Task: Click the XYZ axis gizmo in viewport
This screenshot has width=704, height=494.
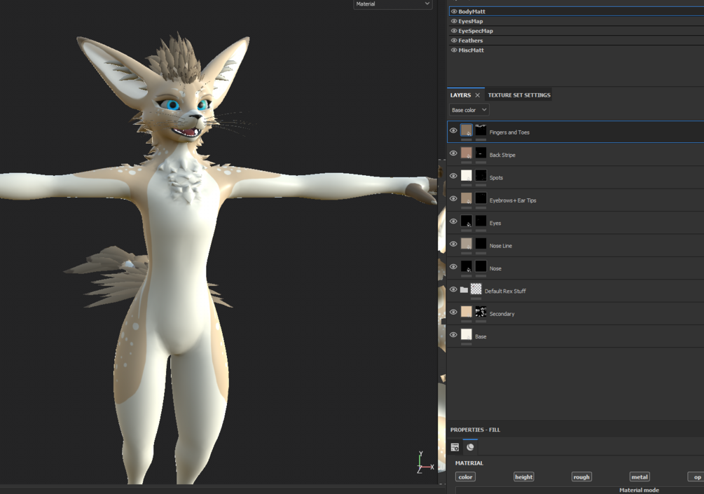Action: pos(425,462)
